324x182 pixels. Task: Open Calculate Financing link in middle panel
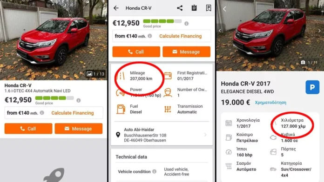click(181, 36)
